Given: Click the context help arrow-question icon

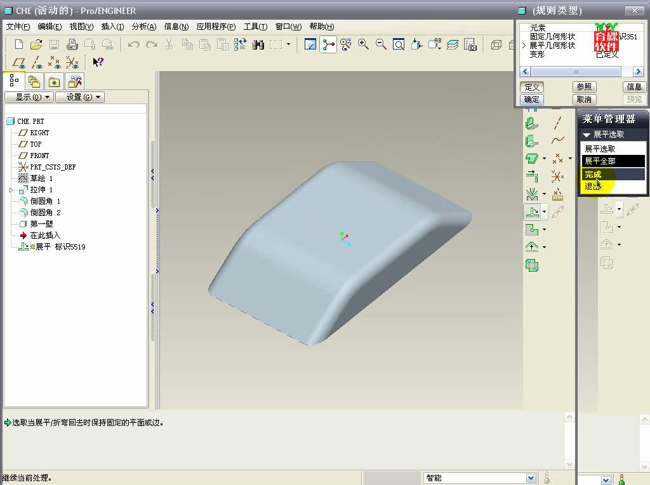Looking at the screenshot, I should pyautogui.click(x=98, y=62).
